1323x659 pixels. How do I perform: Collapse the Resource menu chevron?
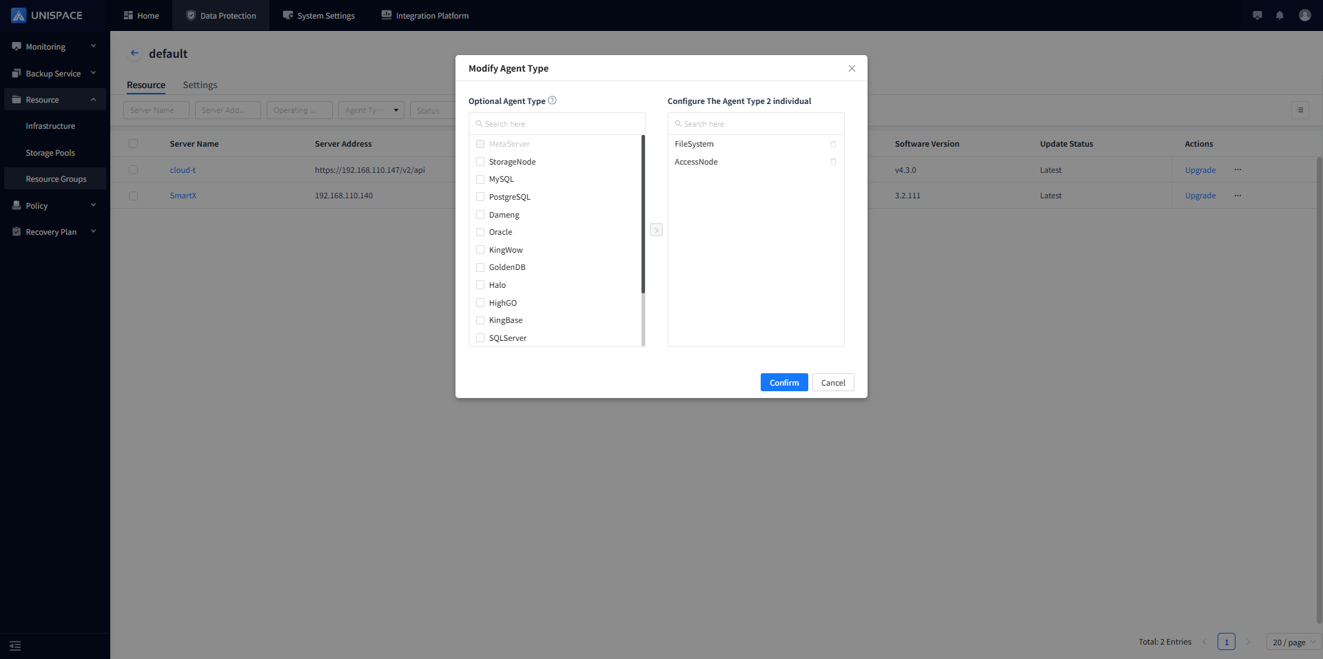pyautogui.click(x=93, y=99)
